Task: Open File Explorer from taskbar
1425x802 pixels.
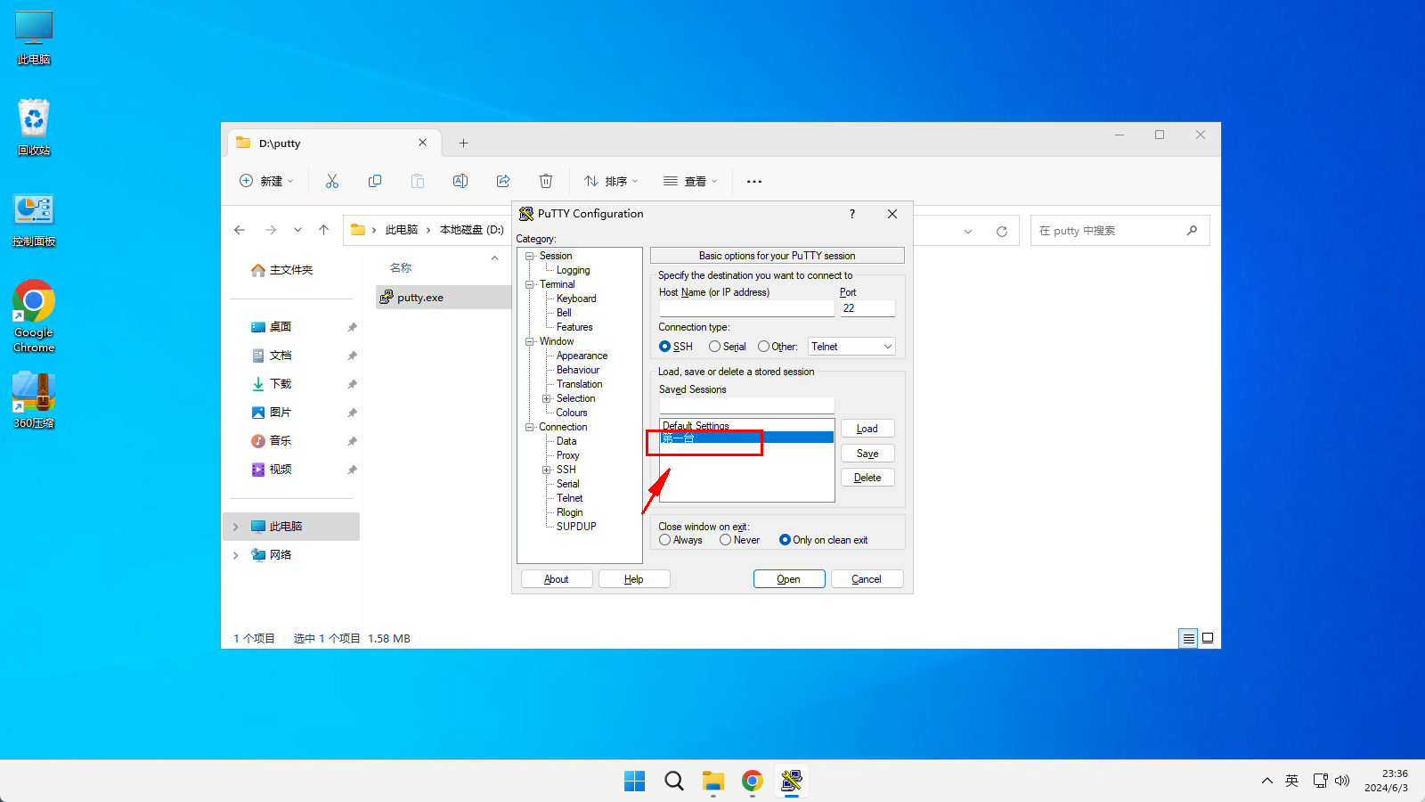Action: coord(713,782)
